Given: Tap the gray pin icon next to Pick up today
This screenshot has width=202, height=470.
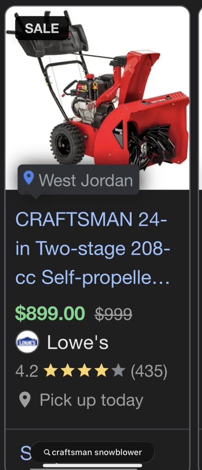Looking at the screenshot, I should click(24, 400).
